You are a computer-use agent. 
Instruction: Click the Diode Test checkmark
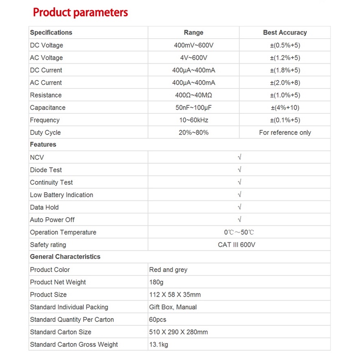pyautogui.click(x=239, y=170)
